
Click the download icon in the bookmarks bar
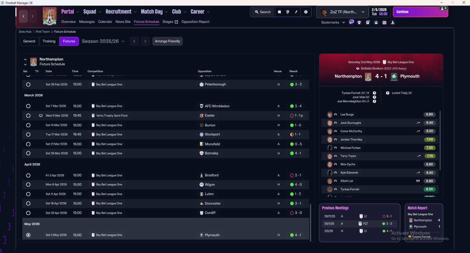point(393,22)
